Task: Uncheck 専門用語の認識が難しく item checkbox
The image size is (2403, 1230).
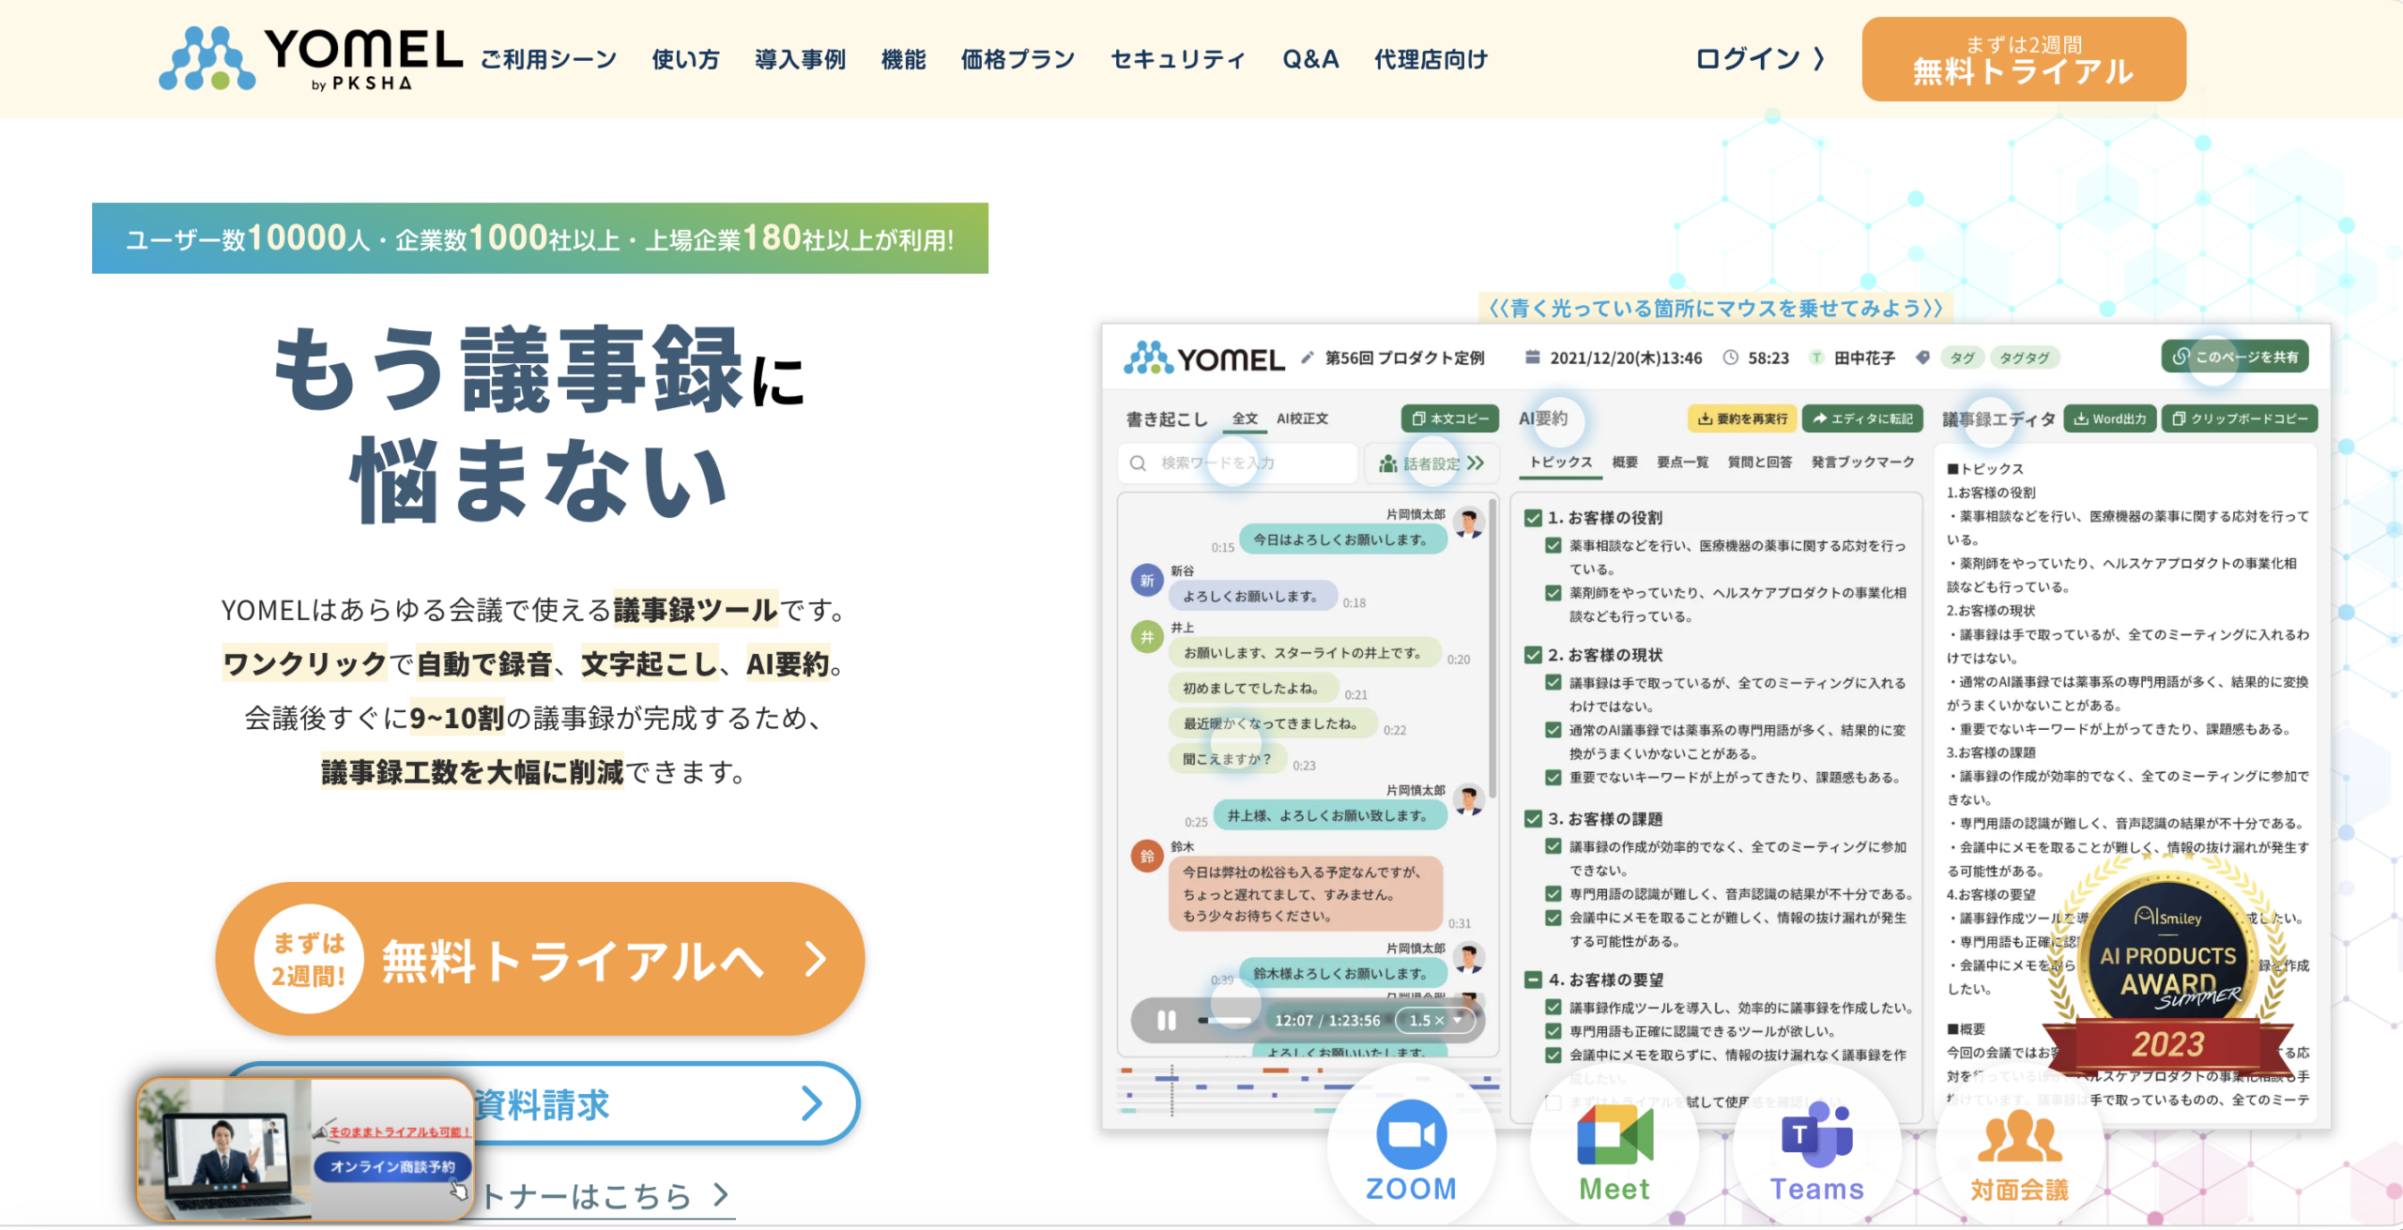Action: 1554,893
